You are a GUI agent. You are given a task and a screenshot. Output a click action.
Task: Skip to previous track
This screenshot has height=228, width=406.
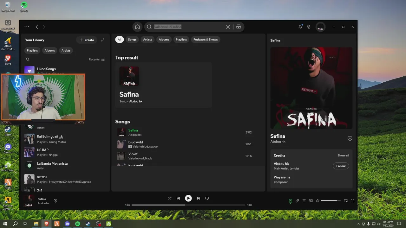tap(178, 198)
